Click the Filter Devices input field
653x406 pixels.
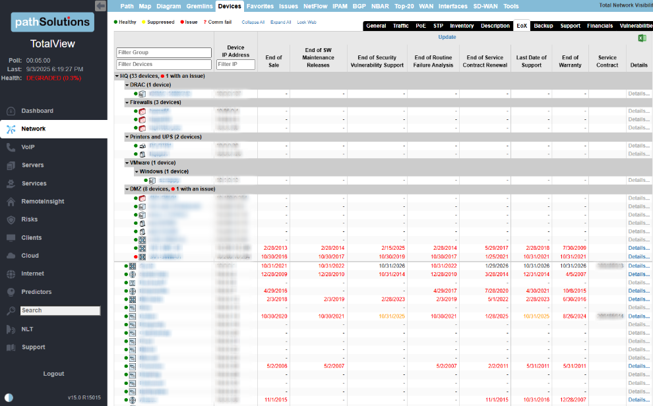click(164, 65)
